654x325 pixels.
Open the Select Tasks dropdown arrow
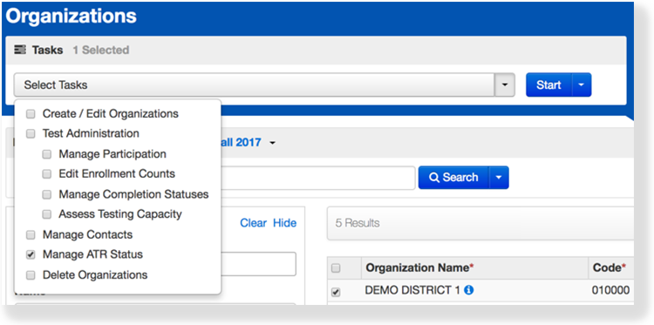[x=505, y=85]
